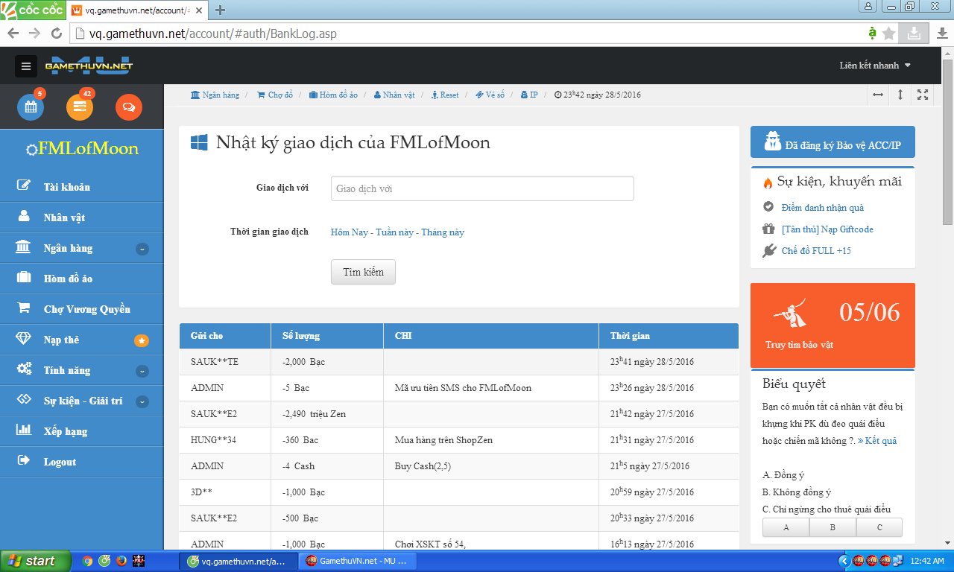Click the Giao dịch với input field
The image size is (954, 572).
482,188
